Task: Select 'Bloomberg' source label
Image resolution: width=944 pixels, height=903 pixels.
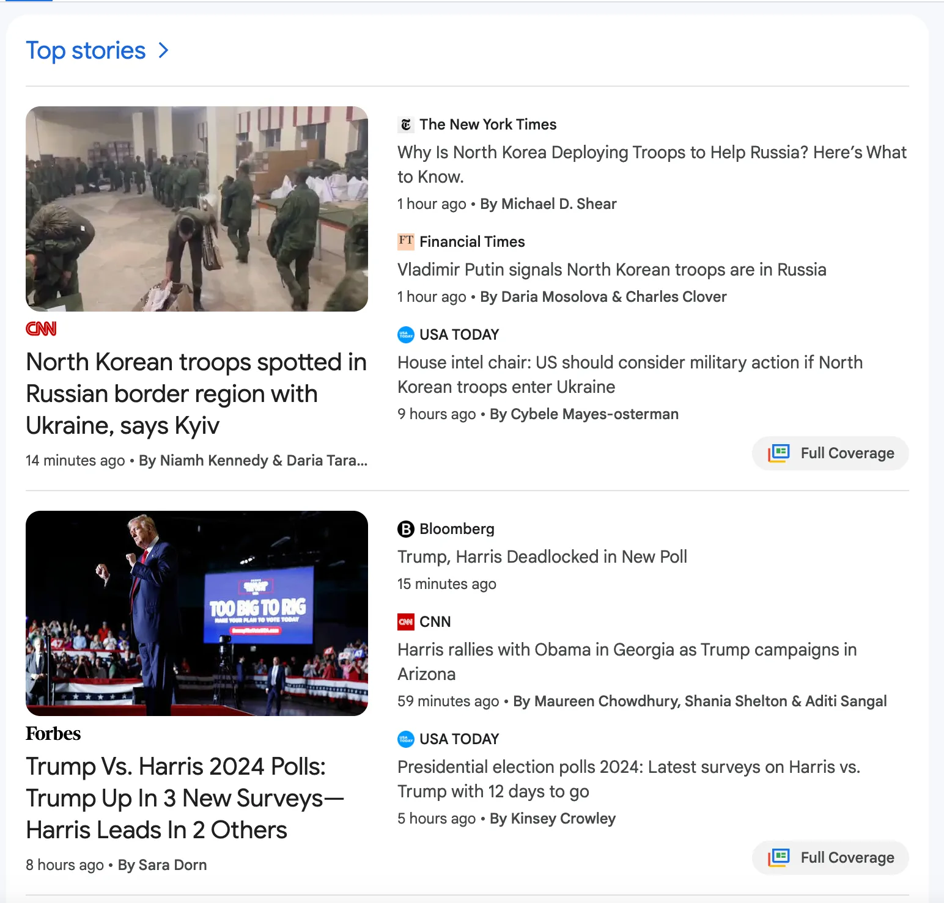Action: pos(457,529)
